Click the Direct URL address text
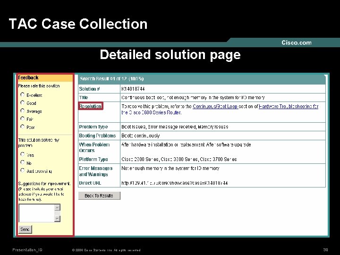The width and height of the screenshot is (340, 255). point(175,183)
